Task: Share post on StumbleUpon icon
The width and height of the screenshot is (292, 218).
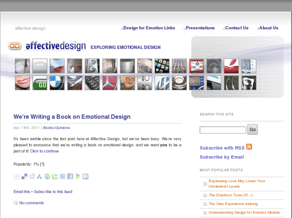Action: [x=47, y=176]
